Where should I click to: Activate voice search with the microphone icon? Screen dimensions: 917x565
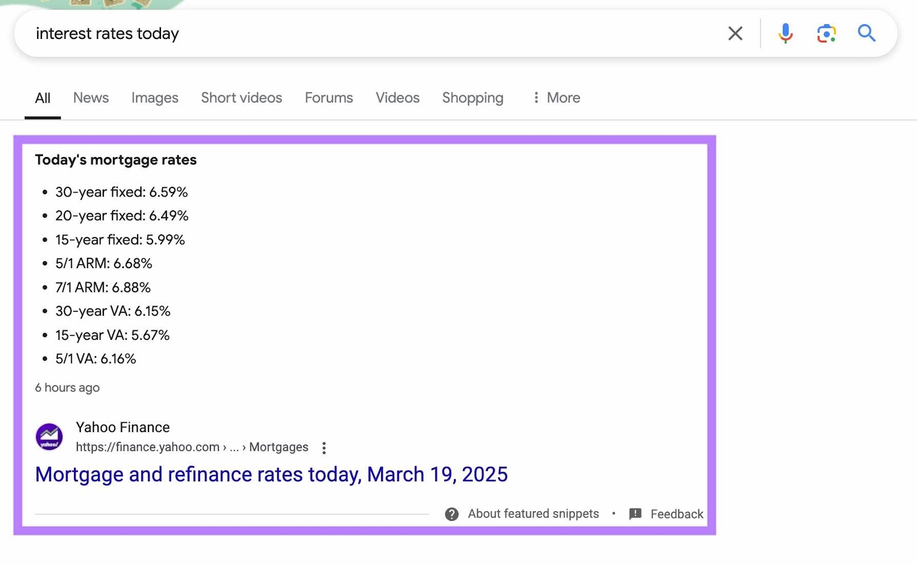[x=786, y=34]
